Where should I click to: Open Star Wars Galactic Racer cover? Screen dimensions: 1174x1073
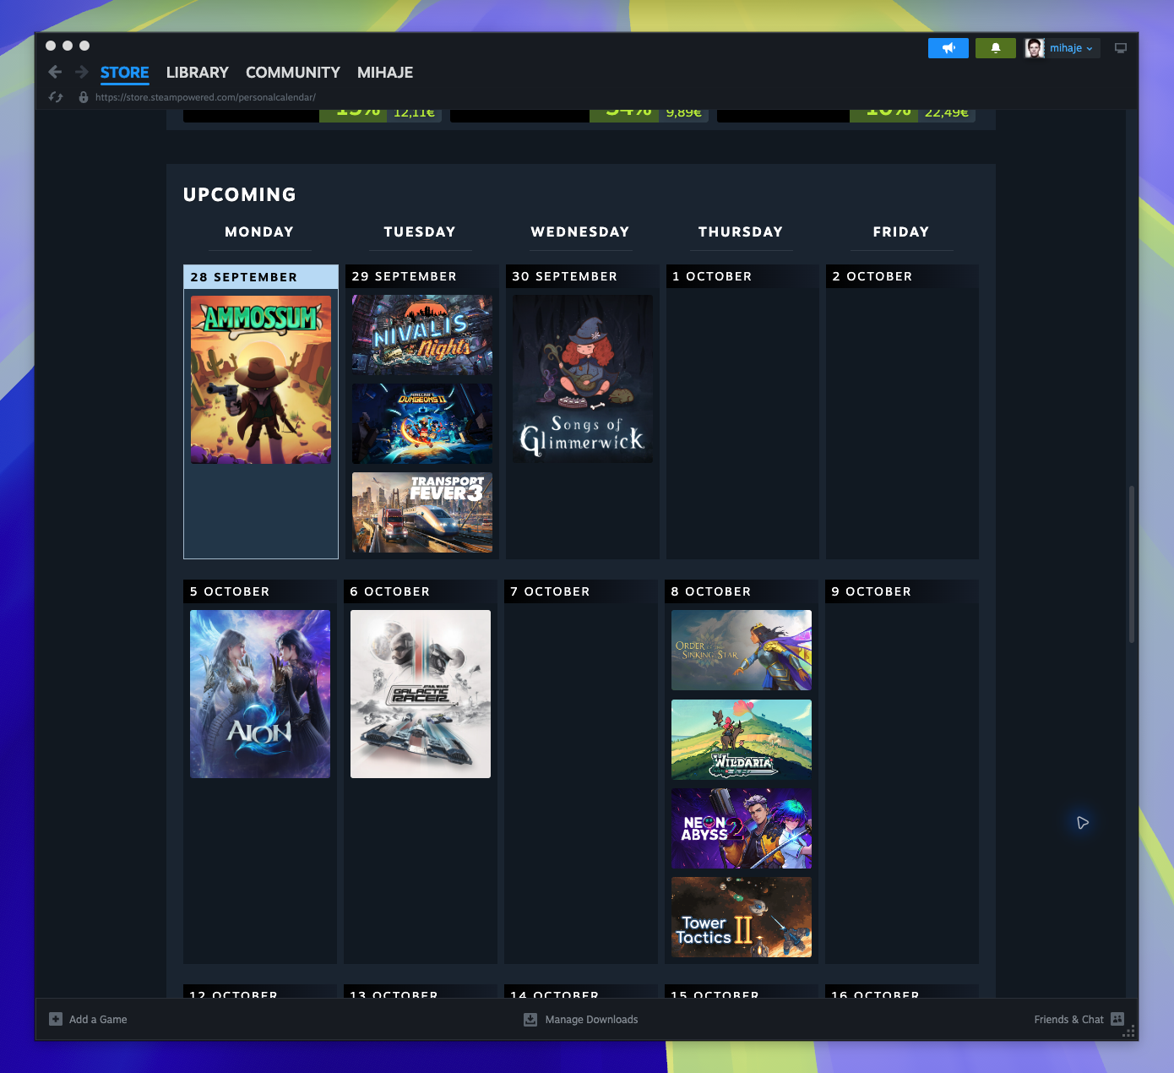tap(421, 694)
